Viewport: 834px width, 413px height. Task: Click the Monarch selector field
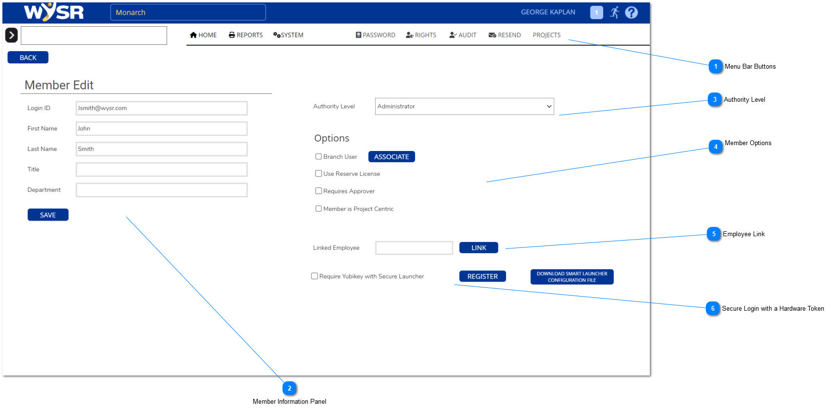pos(188,13)
